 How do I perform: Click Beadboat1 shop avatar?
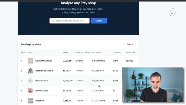30,101
